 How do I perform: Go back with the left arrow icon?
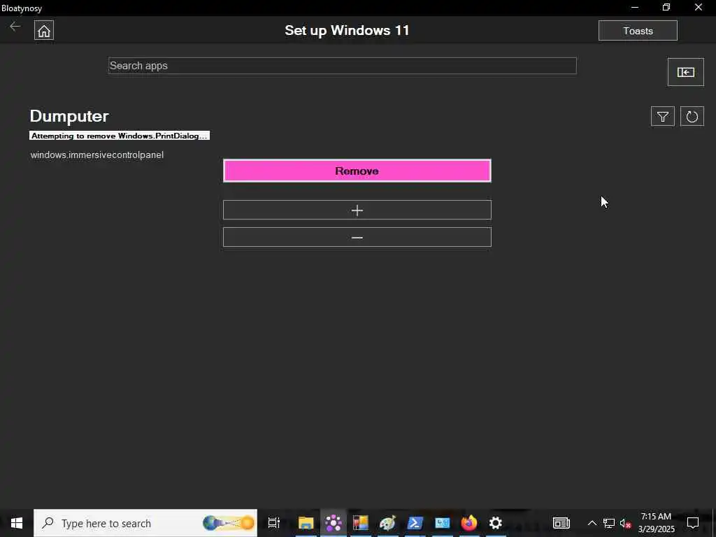[x=15, y=27]
